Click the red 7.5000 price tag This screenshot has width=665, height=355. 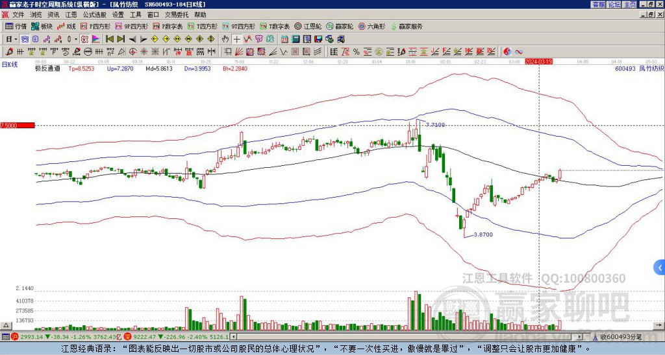coord(17,125)
